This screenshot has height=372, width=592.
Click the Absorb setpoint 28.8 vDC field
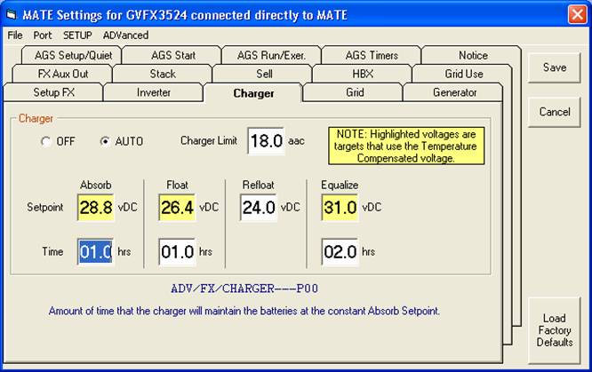[96, 208]
